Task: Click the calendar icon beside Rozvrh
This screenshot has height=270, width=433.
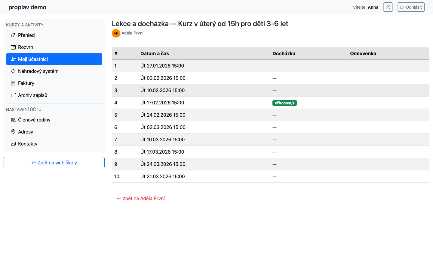Action: click(13, 47)
